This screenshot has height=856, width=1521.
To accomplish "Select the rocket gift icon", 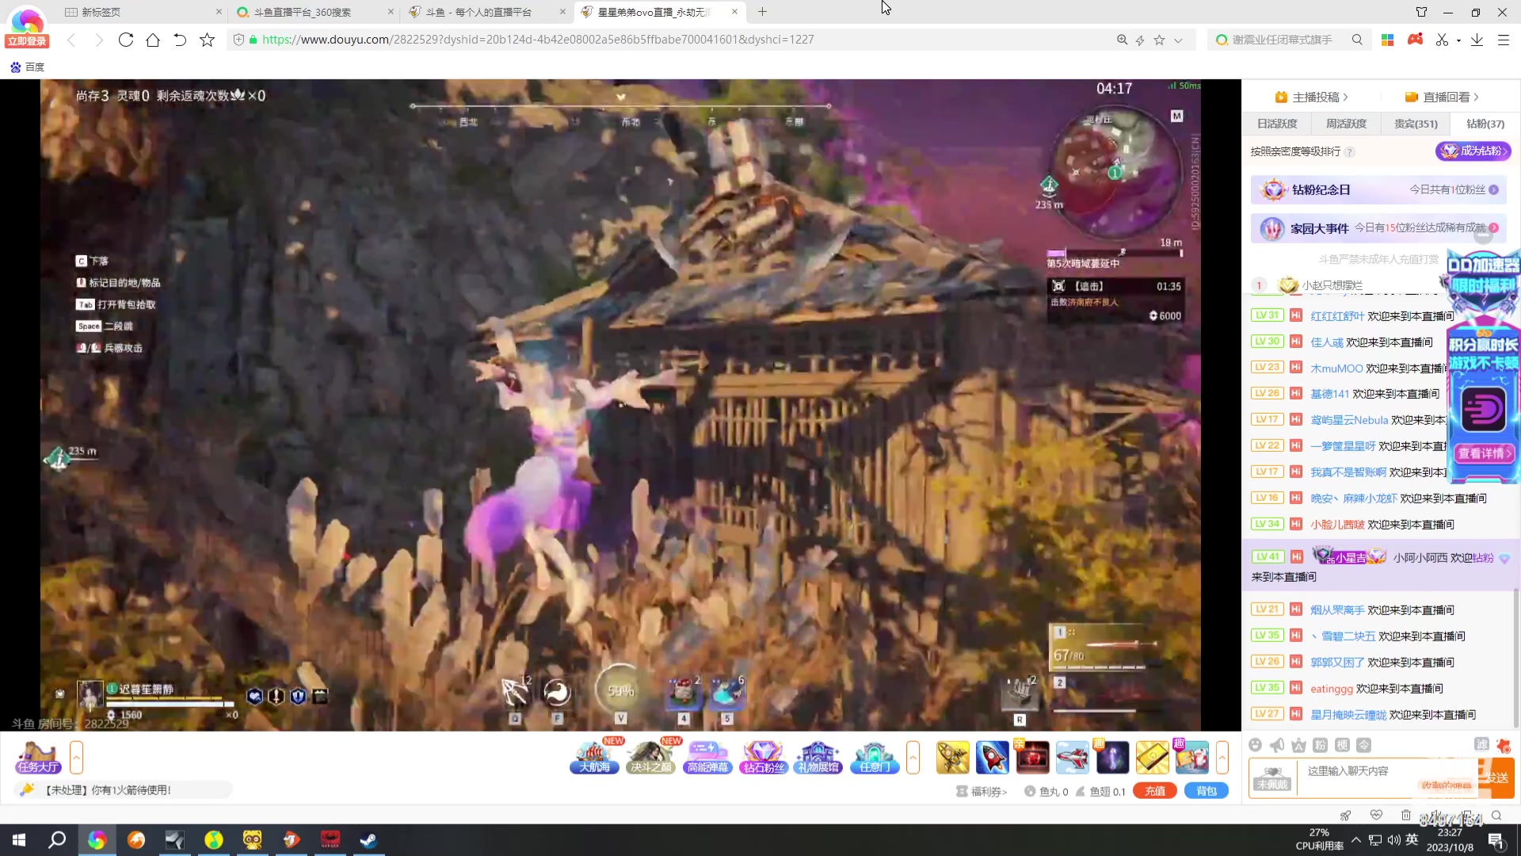I will coord(992,757).
